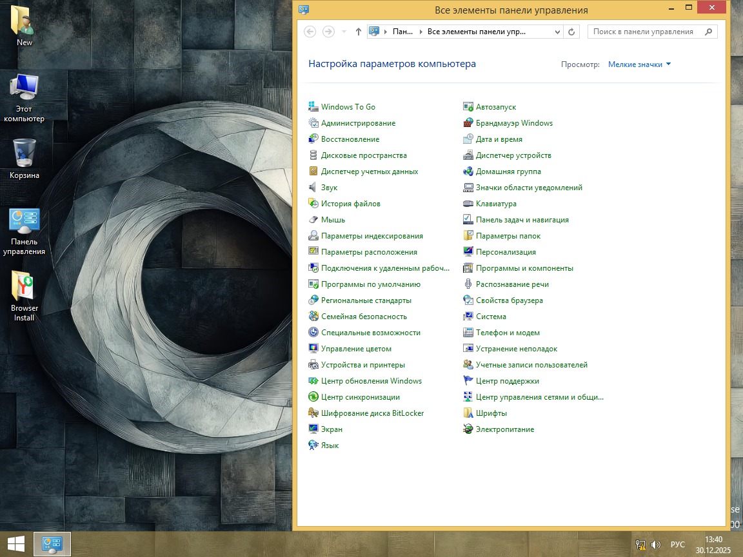Open the Программы и компоненты link
The height and width of the screenshot is (557, 743).
(x=524, y=268)
